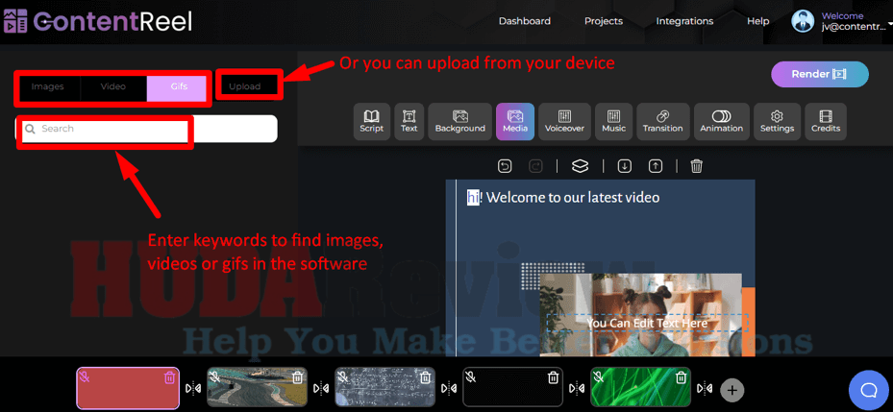
Task: Select the Text tool
Action: point(409,121)
